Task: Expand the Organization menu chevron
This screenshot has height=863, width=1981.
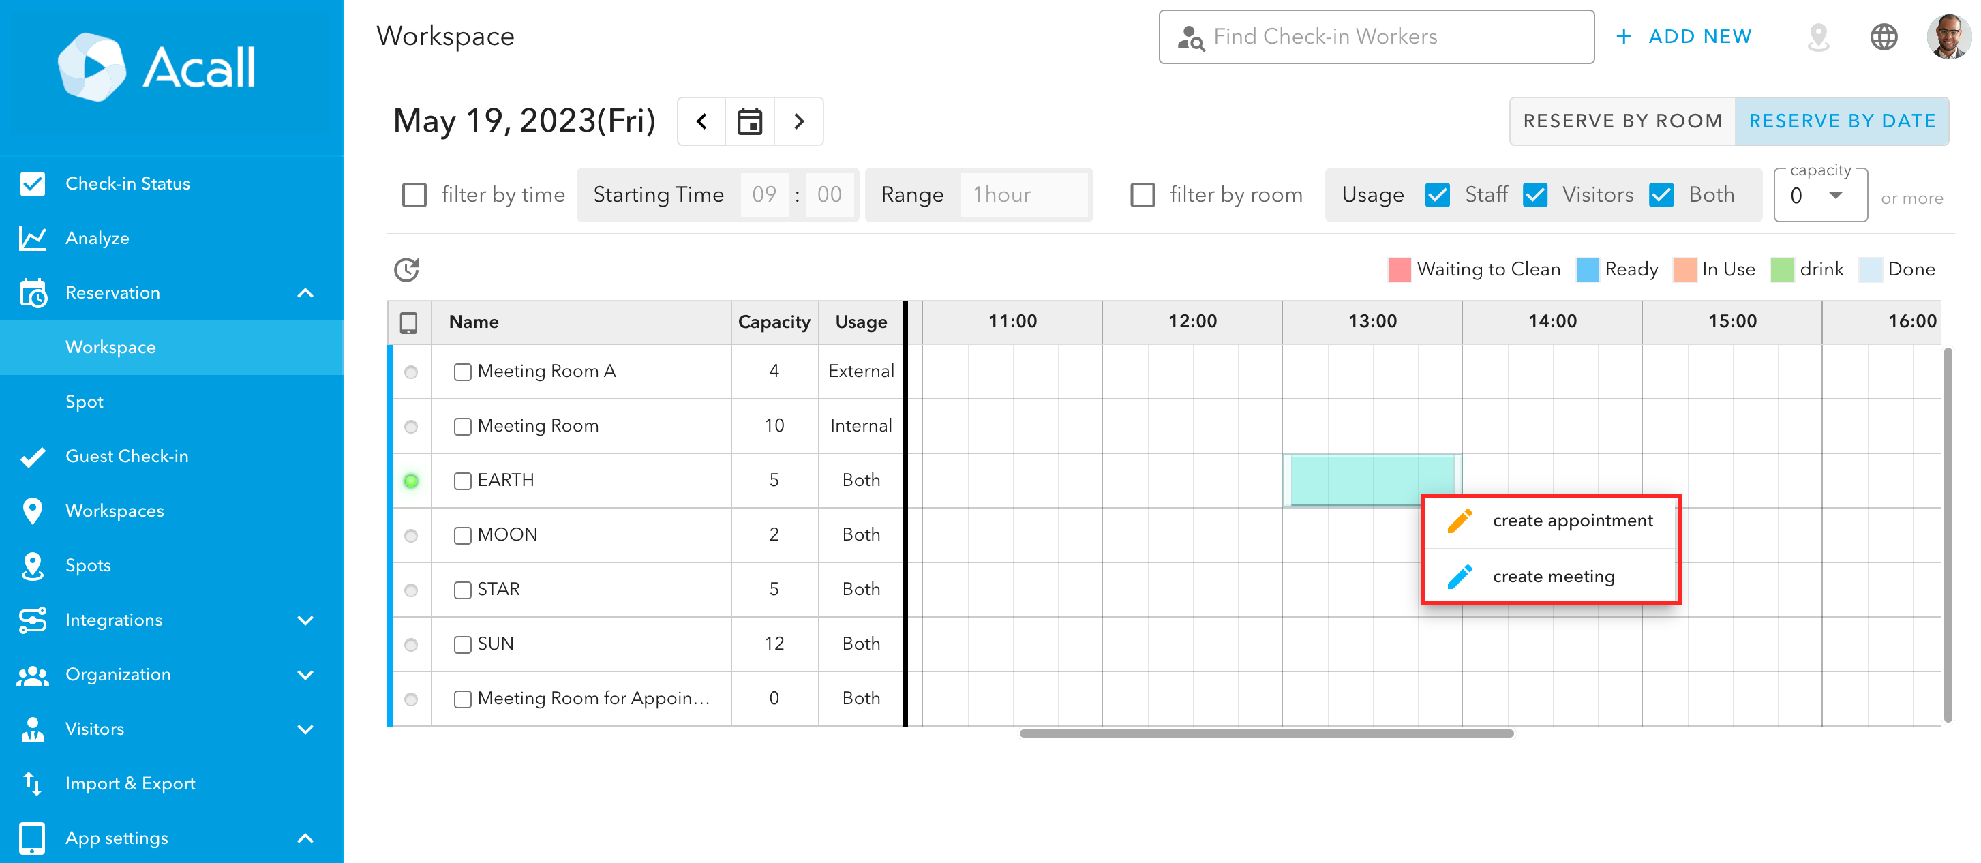Action: [305, 675]
